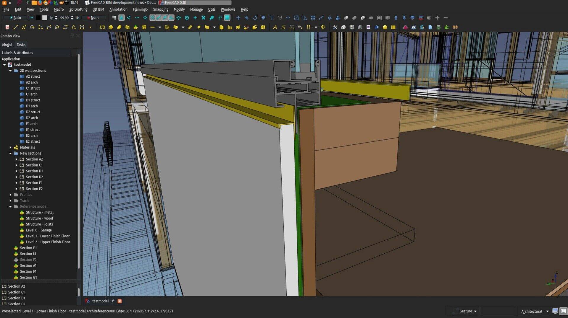Expand the Materials tree node
The image size is (568, 318).
(x=11, y=147)
